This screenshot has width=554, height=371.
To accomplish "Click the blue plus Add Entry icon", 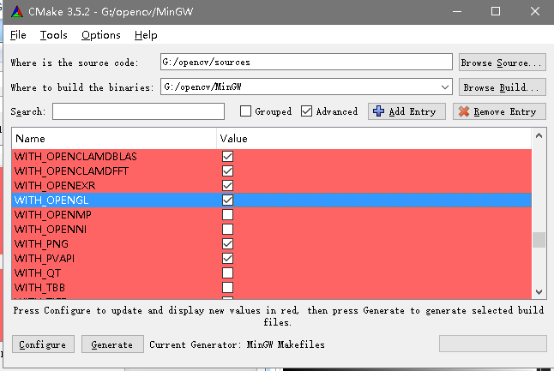I will point(378,111).
